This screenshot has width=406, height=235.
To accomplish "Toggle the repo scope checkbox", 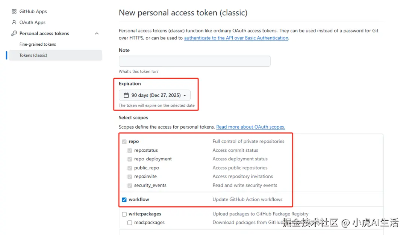I will (x=124, y=142).
